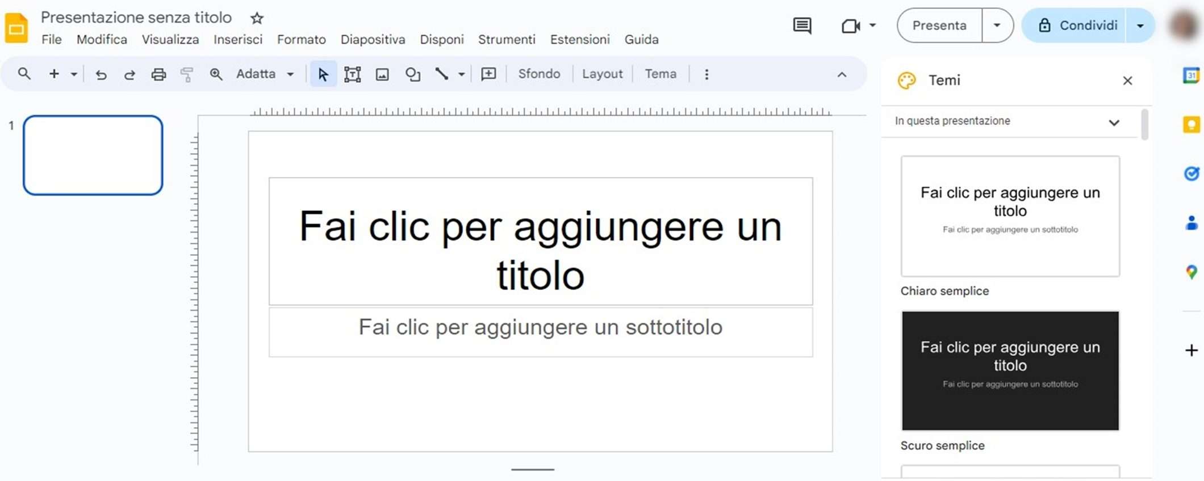Expand the Presenta dropdown arrow

click(x=997, y=26)
